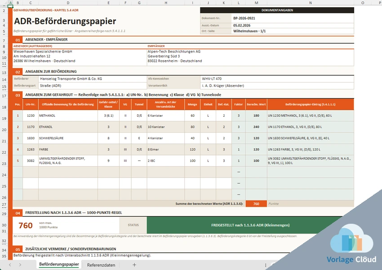Click the METHANOL name cell
The height and width of the screenshot is (270, 382).
point(68,115)
